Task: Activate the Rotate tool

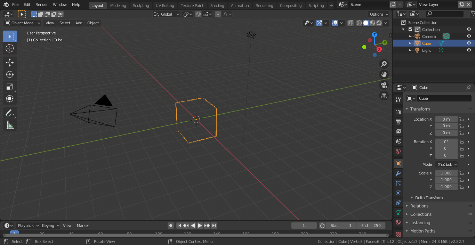Action: 10,75
